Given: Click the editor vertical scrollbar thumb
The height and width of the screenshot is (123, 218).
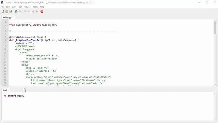Looking at the screenshot, I should point(215,28).
